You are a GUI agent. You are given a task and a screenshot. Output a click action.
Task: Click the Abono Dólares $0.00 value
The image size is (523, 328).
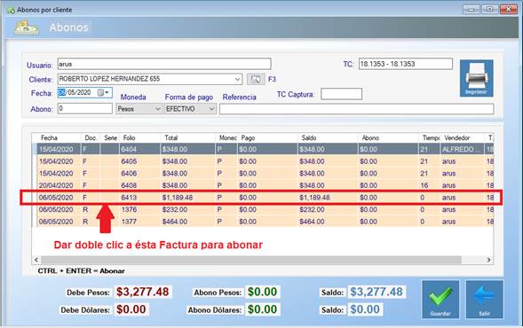pyautogui.click(x=262, y=309)
